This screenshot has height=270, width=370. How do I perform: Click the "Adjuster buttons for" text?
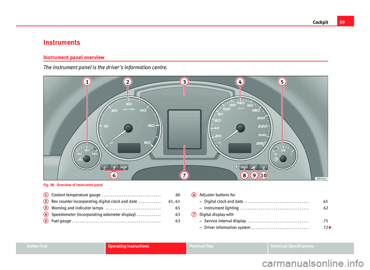[x=217, y=195]
